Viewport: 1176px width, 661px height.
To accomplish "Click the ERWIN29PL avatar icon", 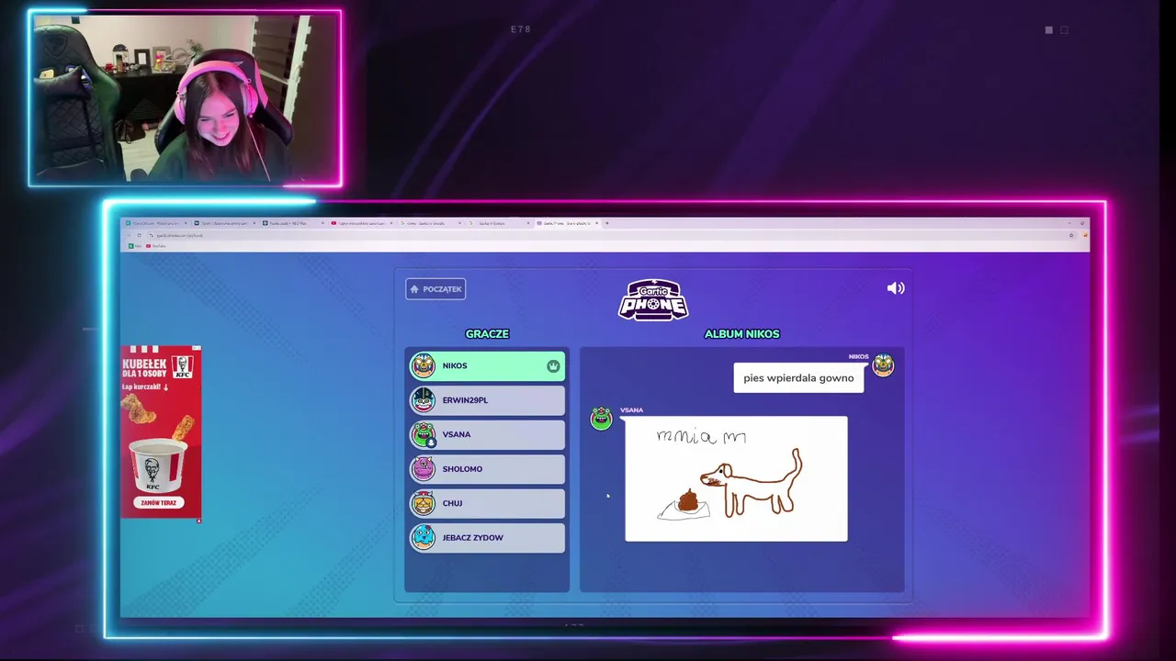I will click(424, 400).
